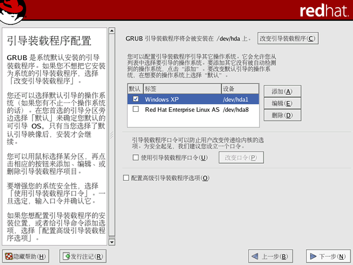Click the help panel vertical scrollbar track
Viewport: 353px width, 265px height.
(x=112, y=135)
